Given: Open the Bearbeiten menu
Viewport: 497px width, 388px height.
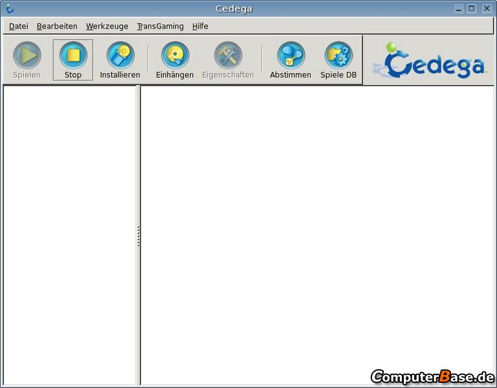Looking at the screenshot, I should click(x=57, y=27).
